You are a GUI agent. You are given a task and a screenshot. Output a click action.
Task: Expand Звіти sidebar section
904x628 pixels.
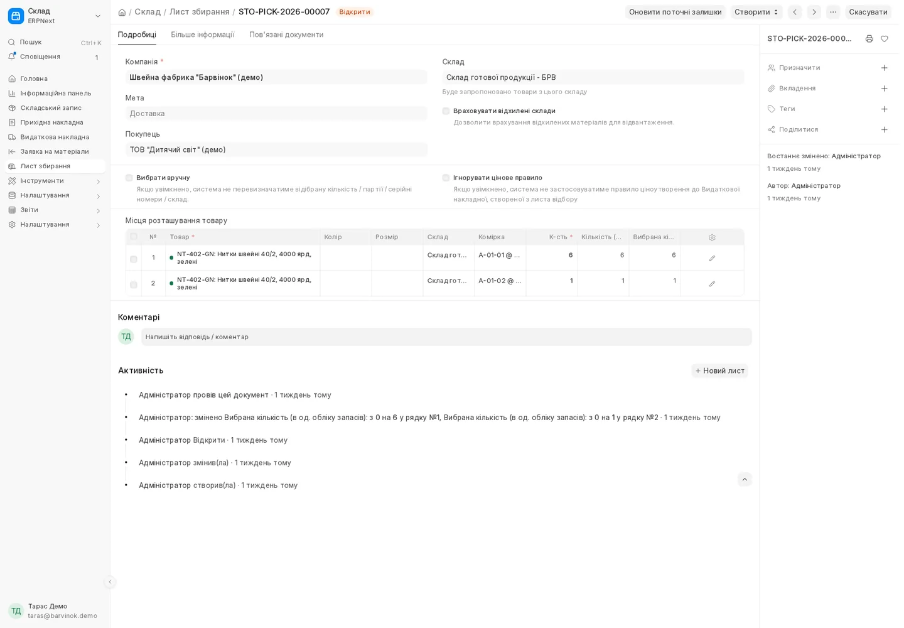tap(55, 210)
